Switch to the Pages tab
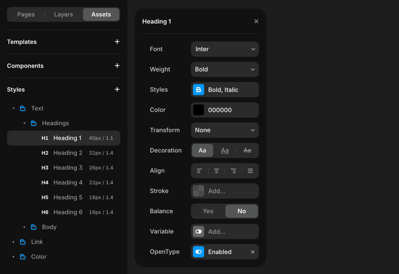This screenshot has height=274, width=399. tap(26, 15)
